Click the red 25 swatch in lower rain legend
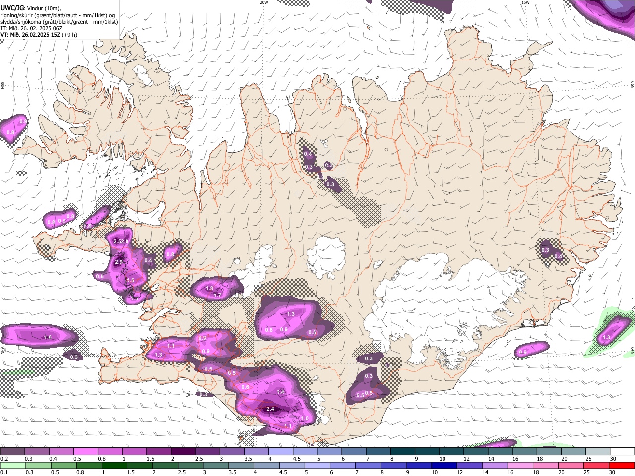Screen dimensions: 635x476 [596, 466]
